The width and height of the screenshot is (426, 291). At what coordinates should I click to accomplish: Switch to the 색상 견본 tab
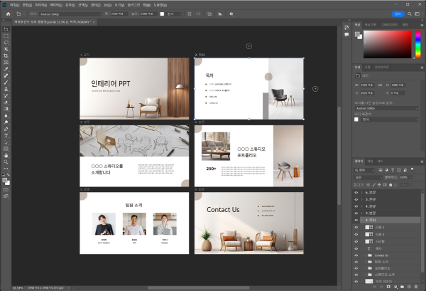point(371,24)
